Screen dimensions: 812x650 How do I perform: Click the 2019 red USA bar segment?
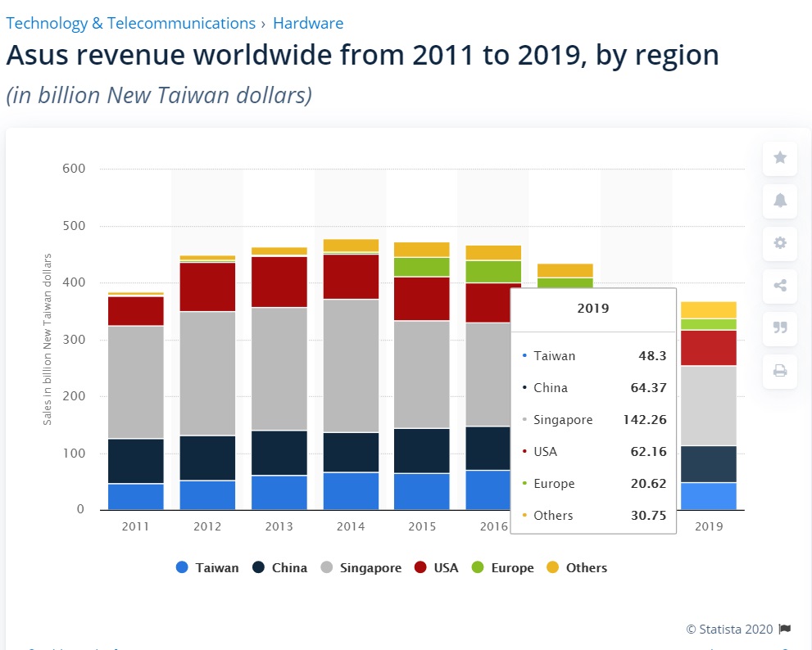coord(709,348)
